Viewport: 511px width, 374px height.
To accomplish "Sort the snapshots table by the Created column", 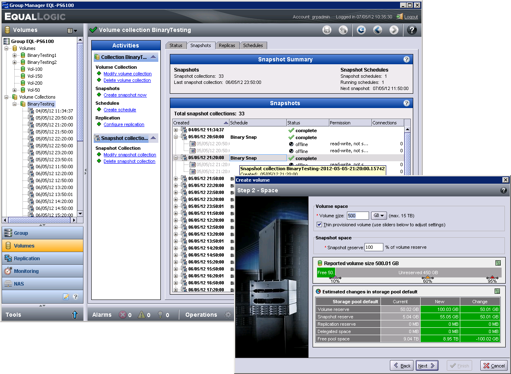I will [200, 123].
